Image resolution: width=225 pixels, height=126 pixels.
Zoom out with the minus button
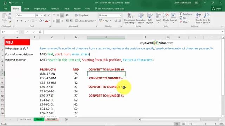pos(195,124)
